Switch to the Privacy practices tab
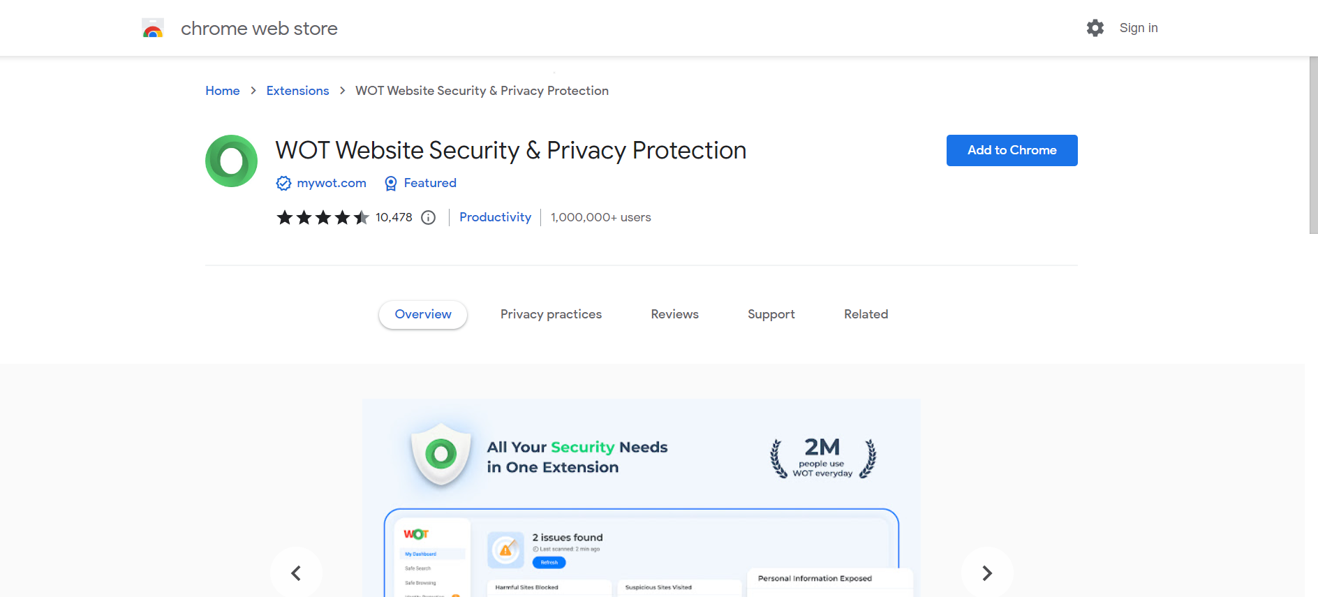1318x597 pixels. pyautogui.click(x=551, y=314)
